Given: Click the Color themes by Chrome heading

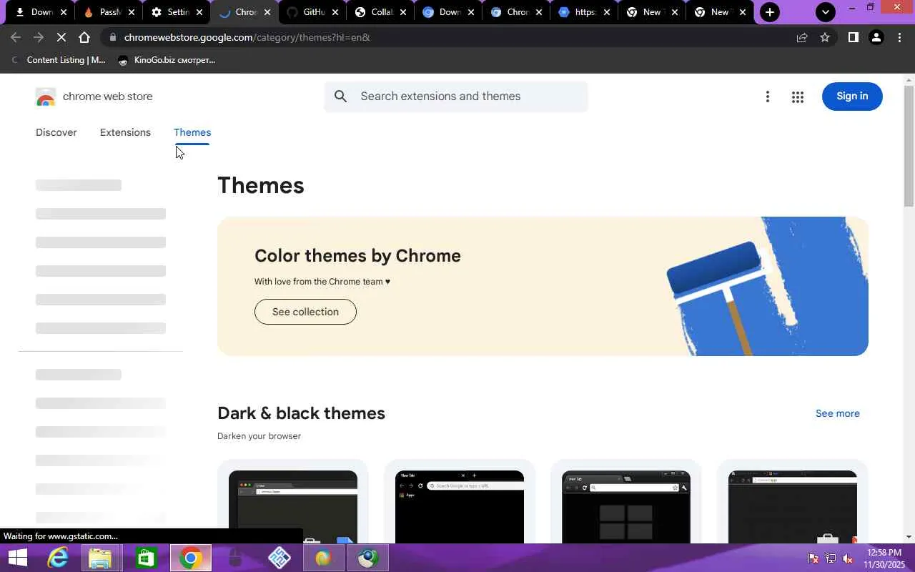Looking at the screenshot, I should click(357, 256).
